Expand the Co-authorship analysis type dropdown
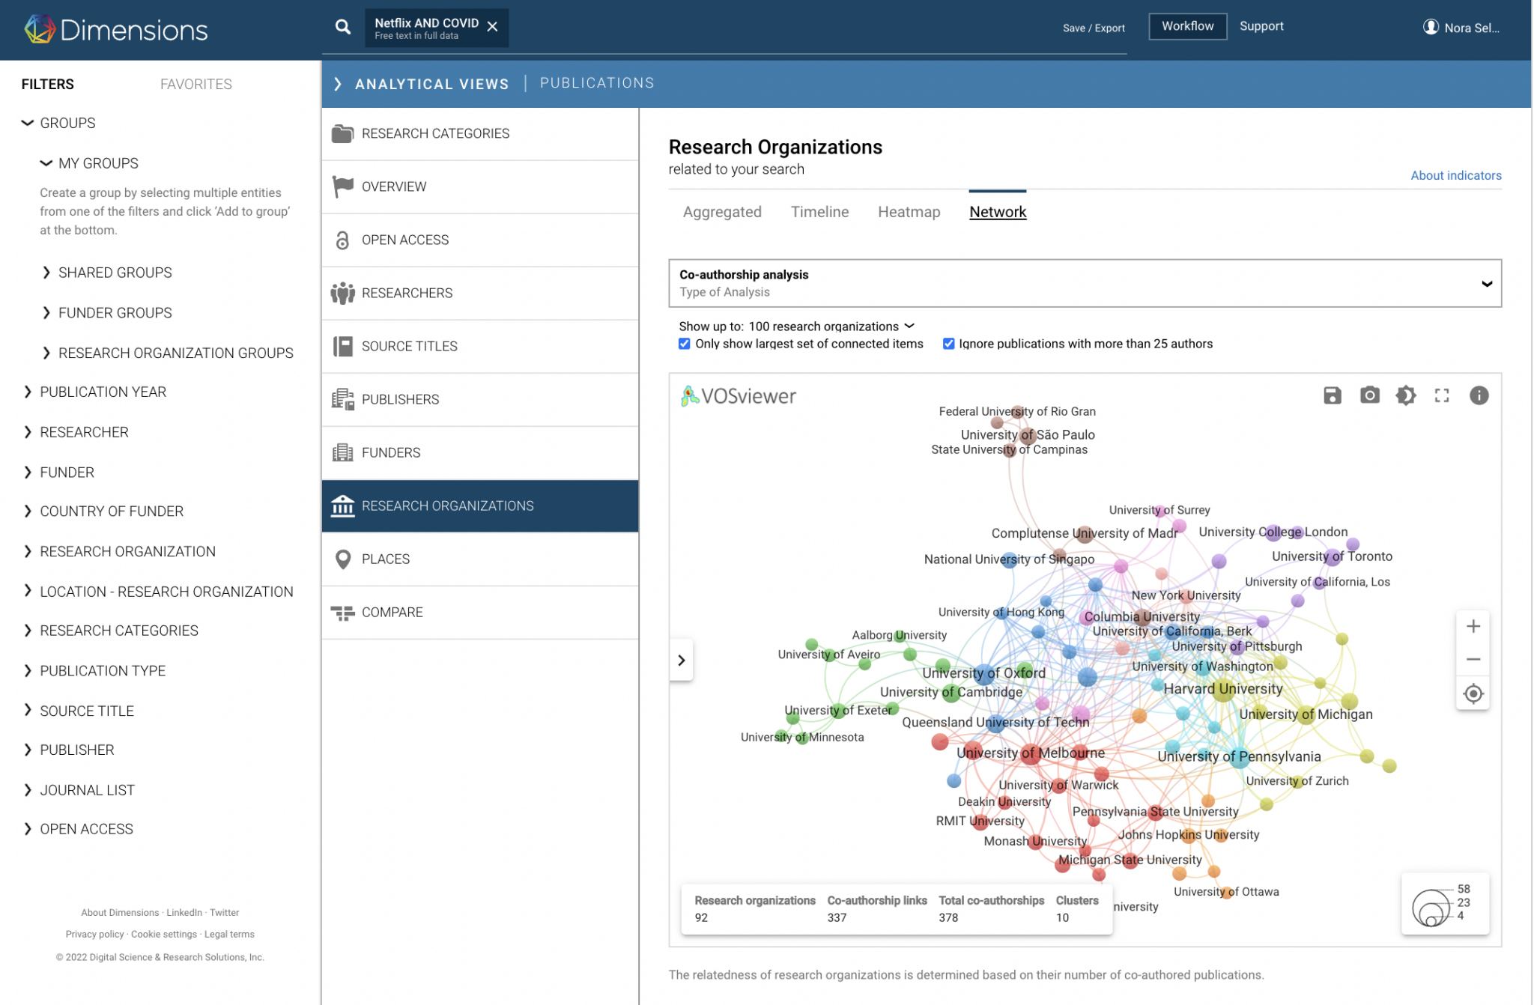Image resolution: width=1534 pixels, height=1005 pixels. [1486, 283]
